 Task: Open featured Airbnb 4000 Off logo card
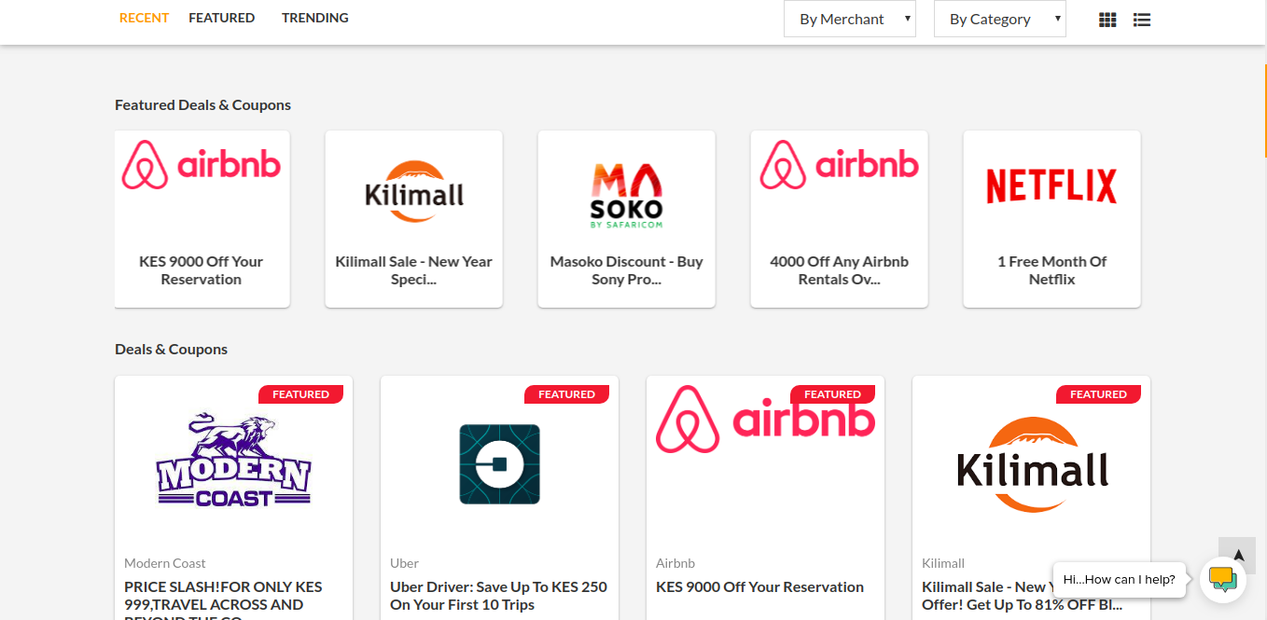840,165
